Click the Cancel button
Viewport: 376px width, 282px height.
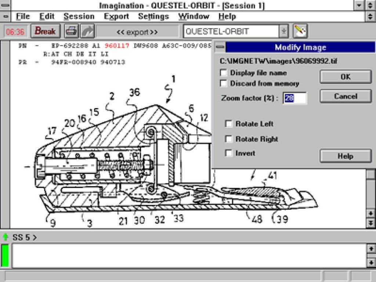346,96
